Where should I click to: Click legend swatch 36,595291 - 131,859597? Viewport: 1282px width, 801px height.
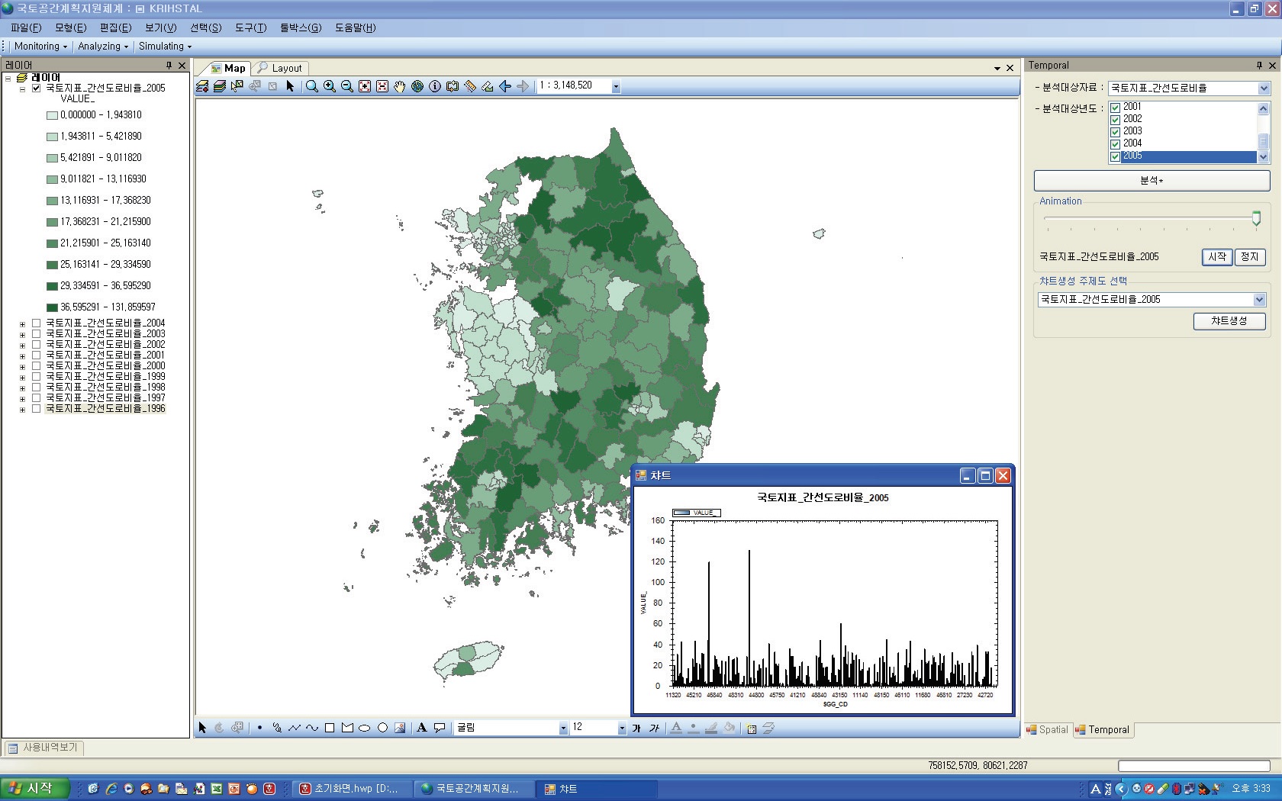(x=52, y=307)
